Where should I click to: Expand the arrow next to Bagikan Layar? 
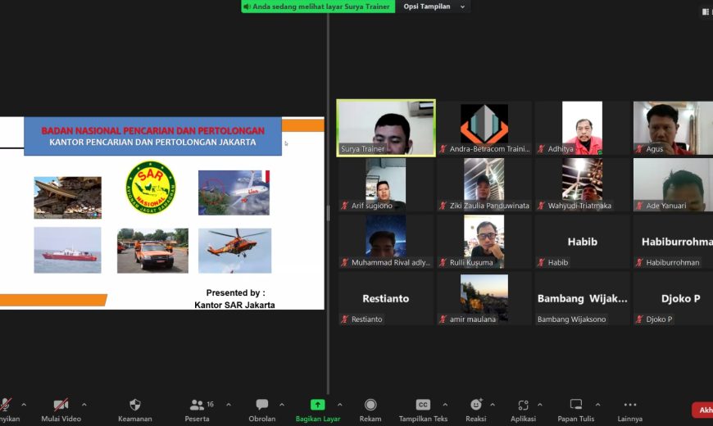point(339,404)
